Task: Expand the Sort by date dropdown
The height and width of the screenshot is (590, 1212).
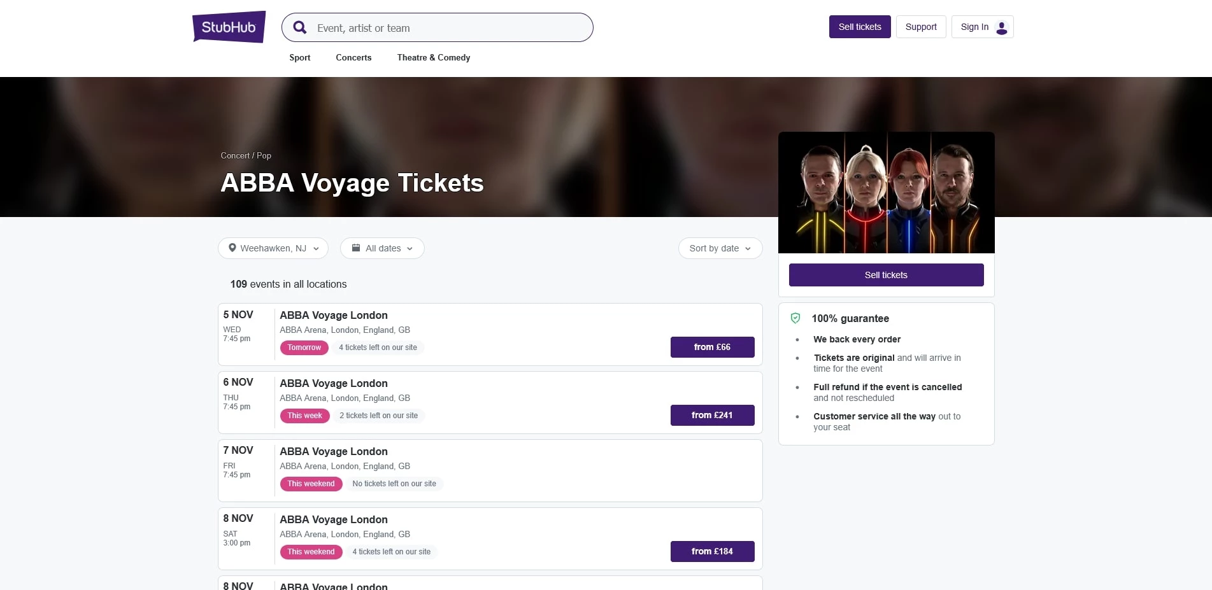Action: 720,248
